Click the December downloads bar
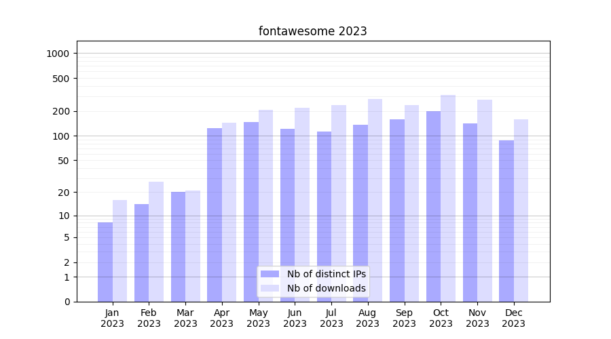 click(521, 210)
